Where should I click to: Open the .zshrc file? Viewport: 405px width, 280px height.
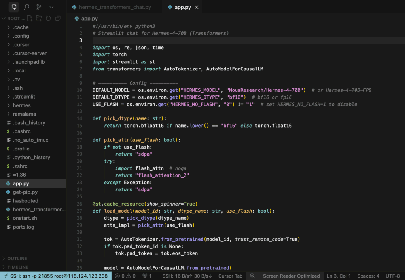pyautogui.click(x=33, y=166)
